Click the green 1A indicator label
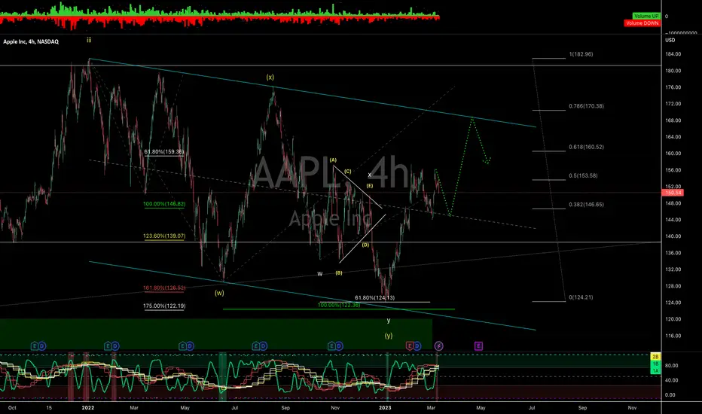 (655, 370)
